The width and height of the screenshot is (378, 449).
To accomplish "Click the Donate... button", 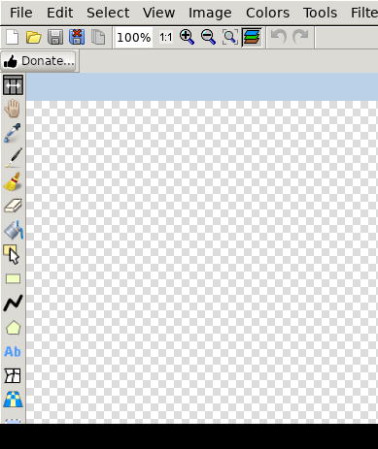I will point(39,61).
